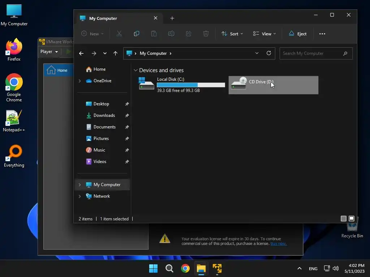Open Firefox desktop shortcut
The height and width of the screenshot is (277, 370).
[x=14, y=50]
